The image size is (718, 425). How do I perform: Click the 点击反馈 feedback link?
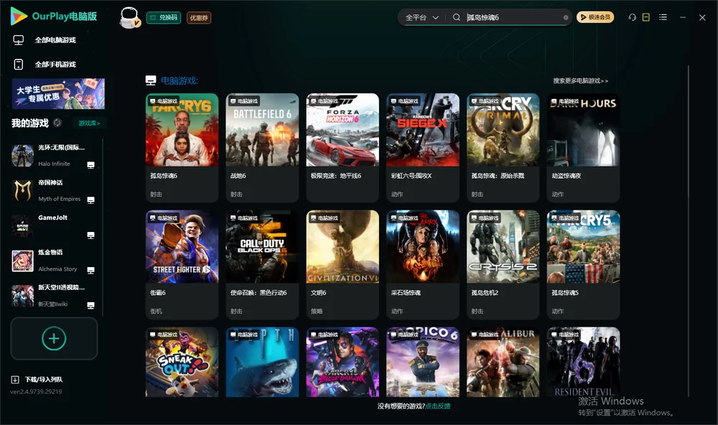pos(438,406)
